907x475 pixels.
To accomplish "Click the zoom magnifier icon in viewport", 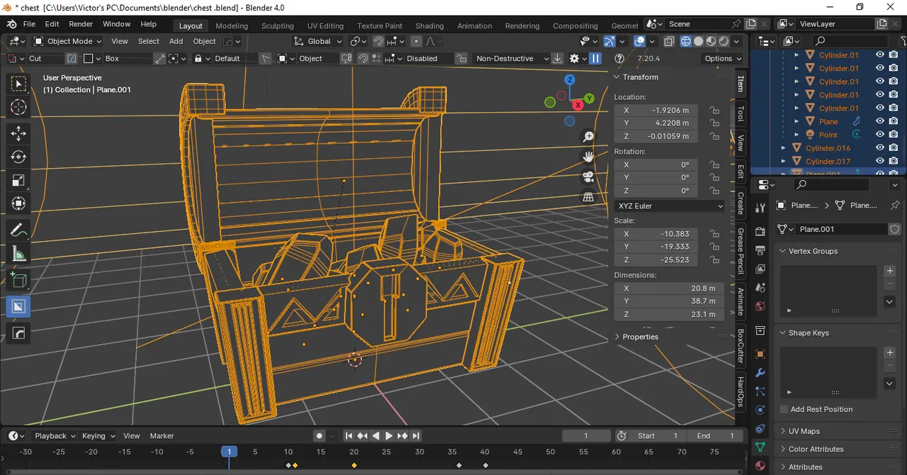I will click(x=588, y=137).
